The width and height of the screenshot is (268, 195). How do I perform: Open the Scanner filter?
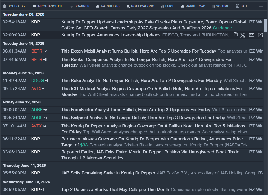[80, 6]
